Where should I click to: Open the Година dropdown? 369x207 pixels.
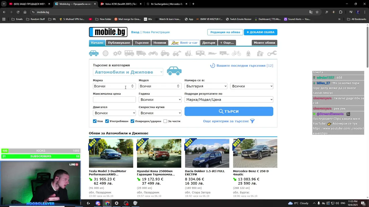pyautogui.click(x=160, y=99)
